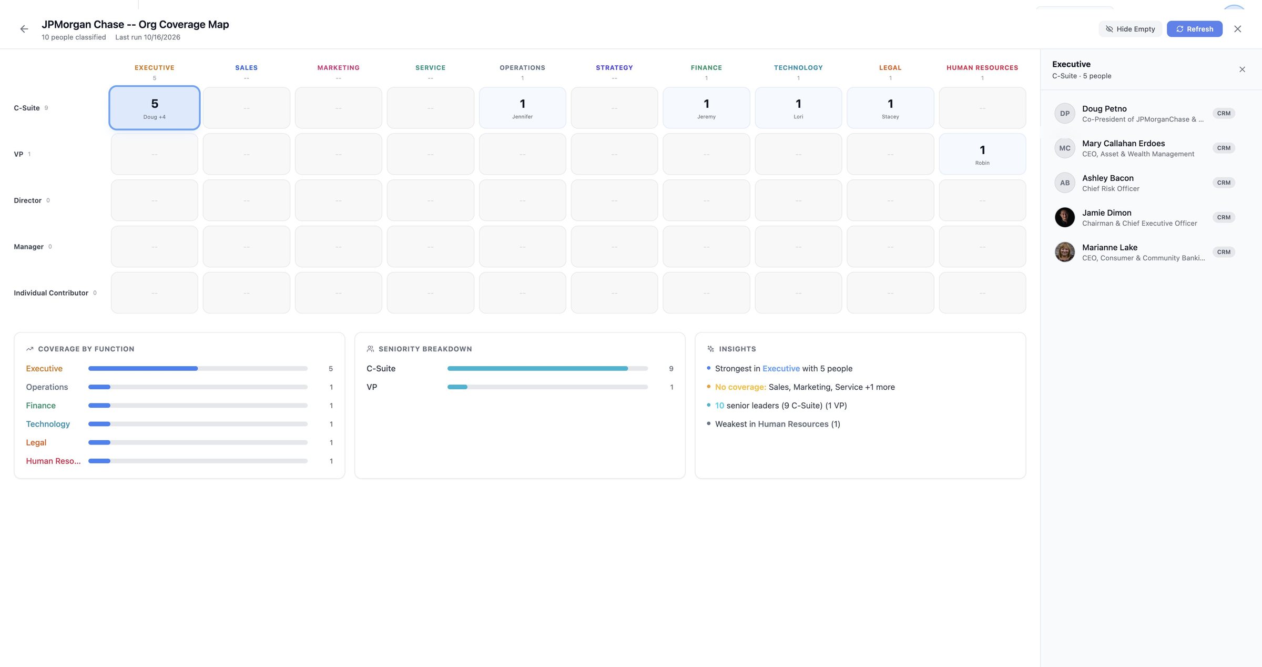The image size is (1262, 667).
Task: Click the Executive coverage progress bar
Action: click(198, 369)
